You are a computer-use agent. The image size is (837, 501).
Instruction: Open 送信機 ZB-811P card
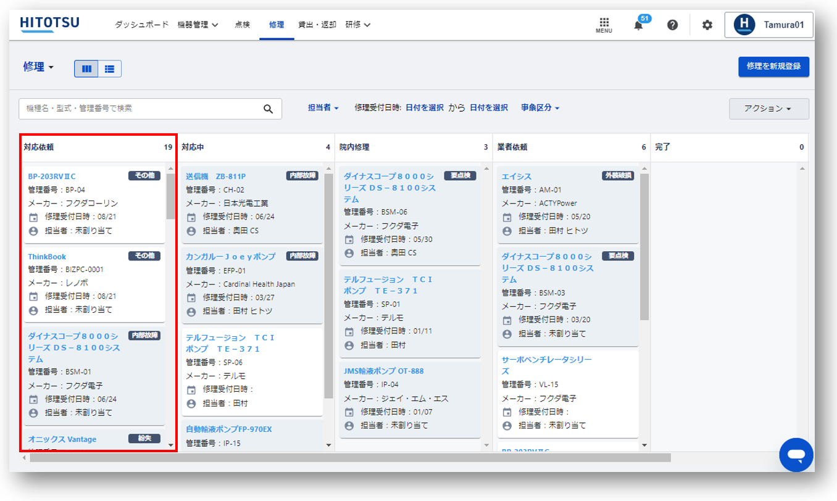215,176
